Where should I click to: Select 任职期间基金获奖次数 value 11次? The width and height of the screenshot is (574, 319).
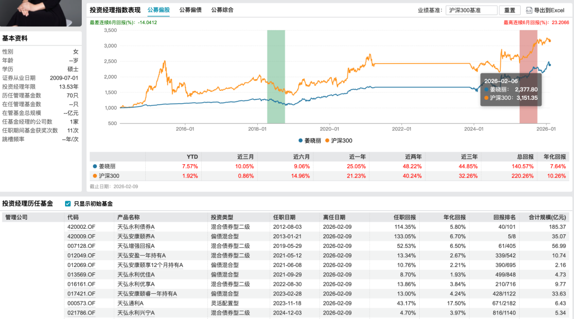coord(73,131)
